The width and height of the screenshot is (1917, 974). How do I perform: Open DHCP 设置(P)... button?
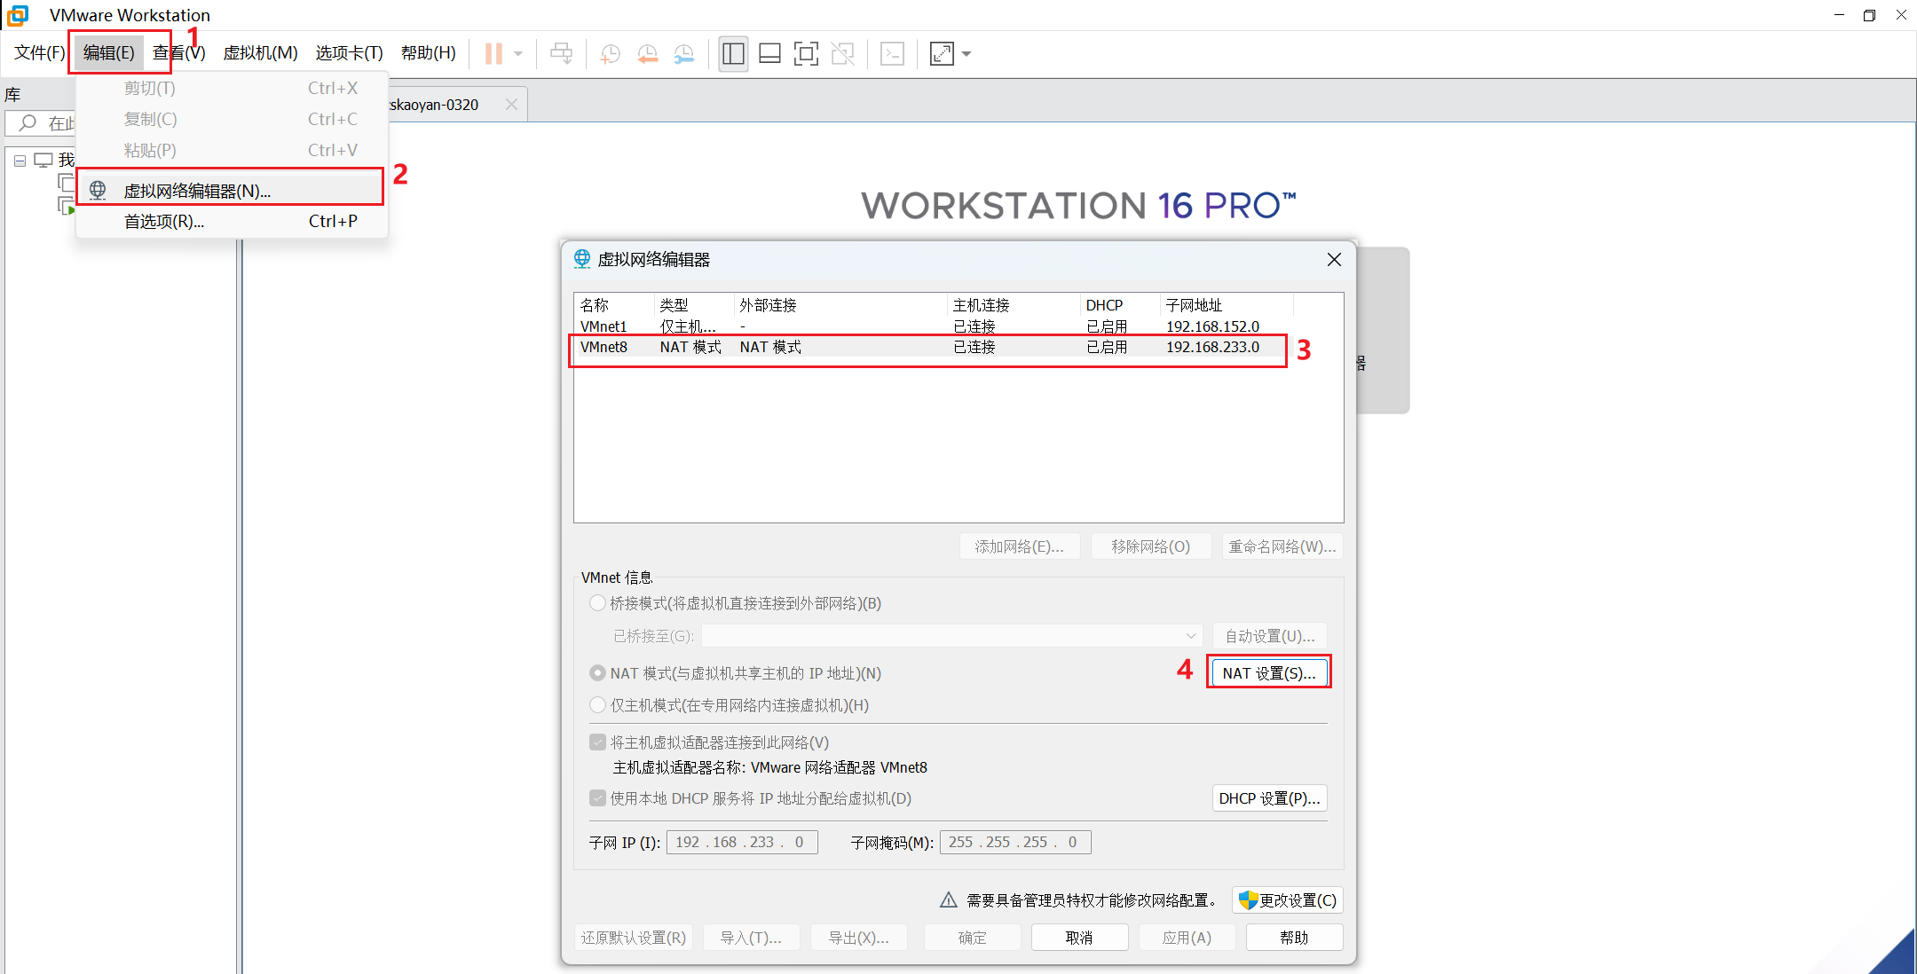(x=1270, y=798)
